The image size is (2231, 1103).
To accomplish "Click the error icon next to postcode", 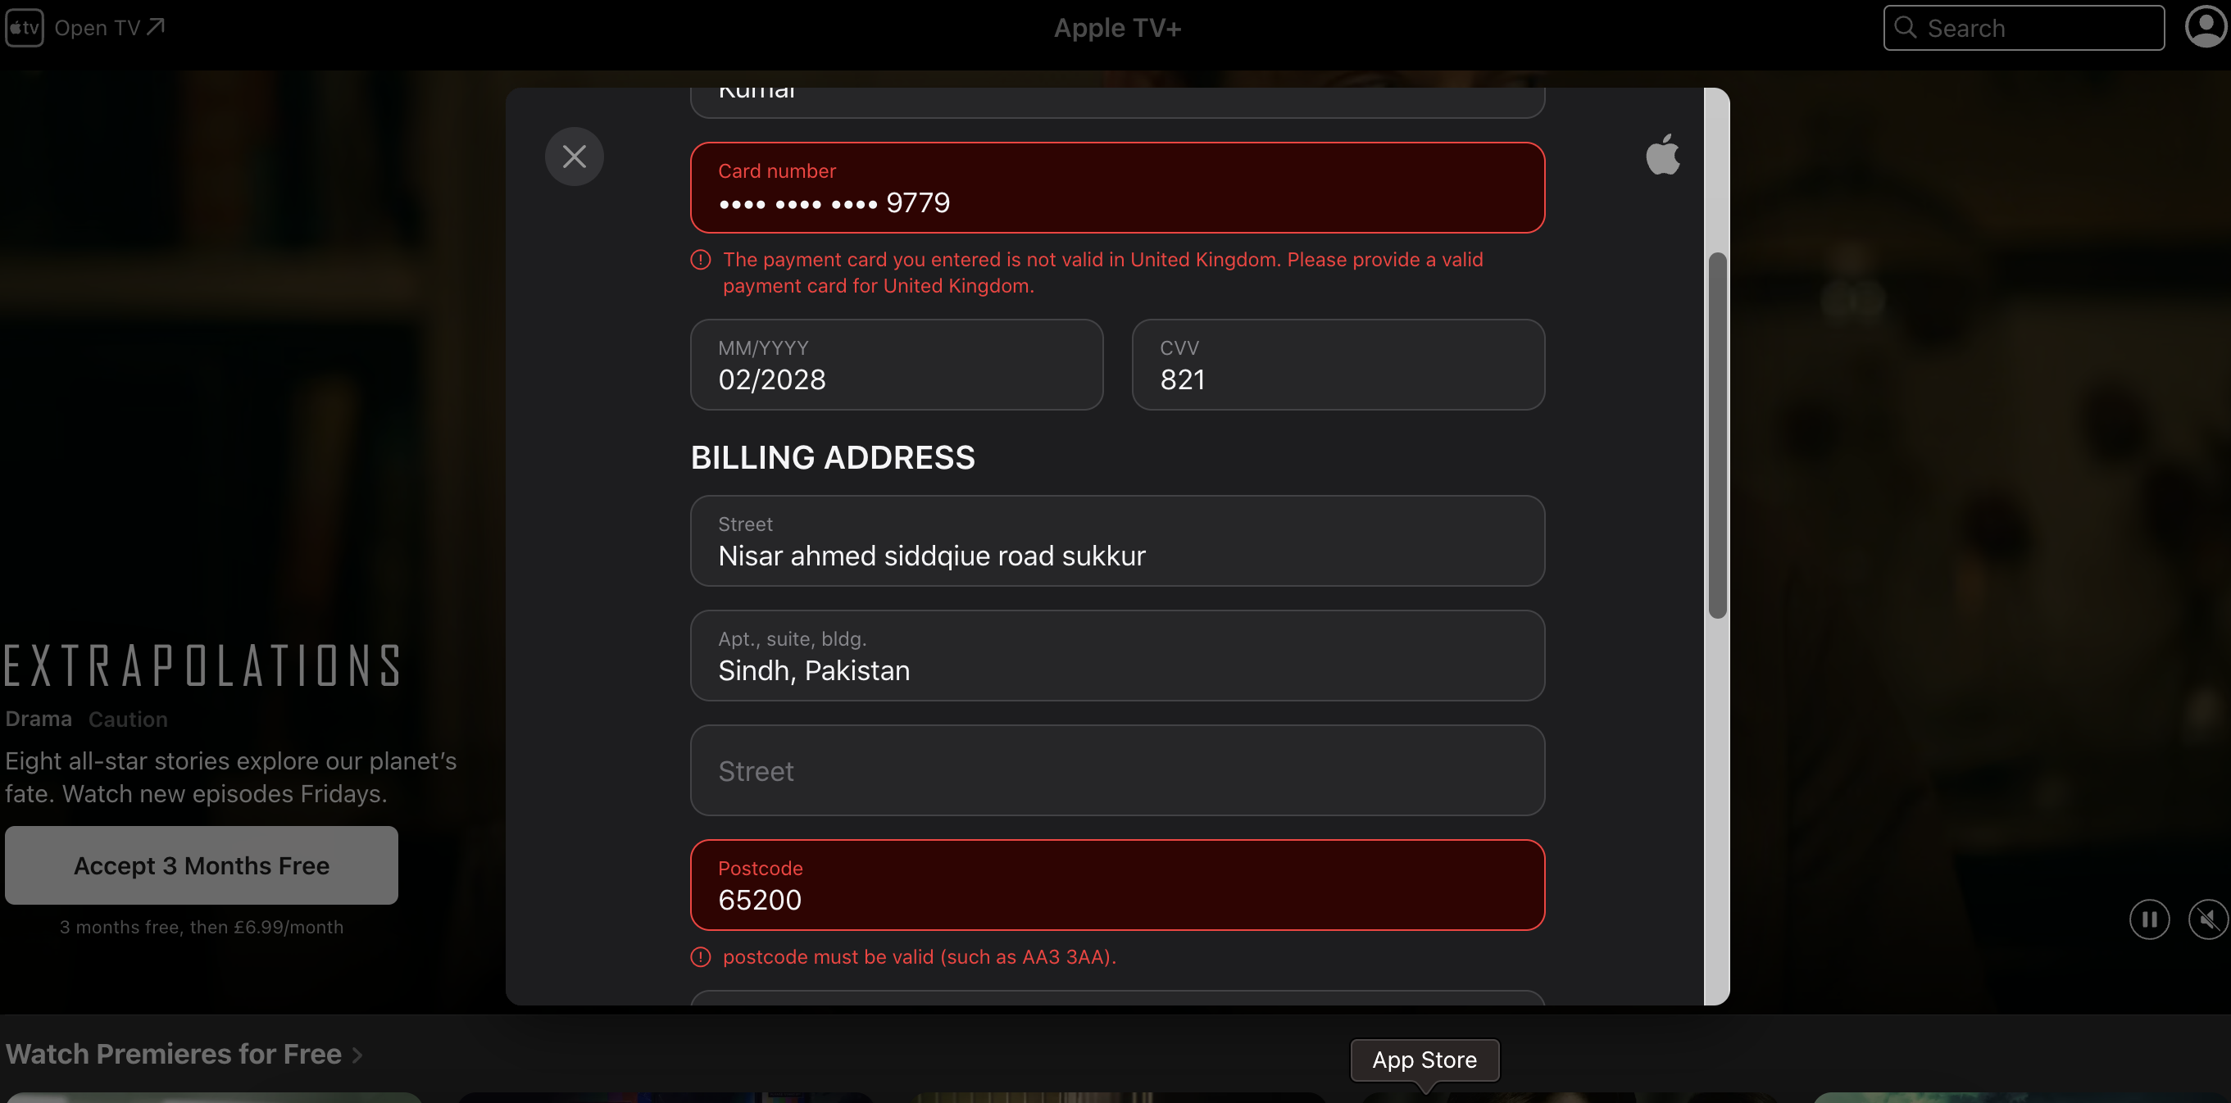I will tap(700, 955).
